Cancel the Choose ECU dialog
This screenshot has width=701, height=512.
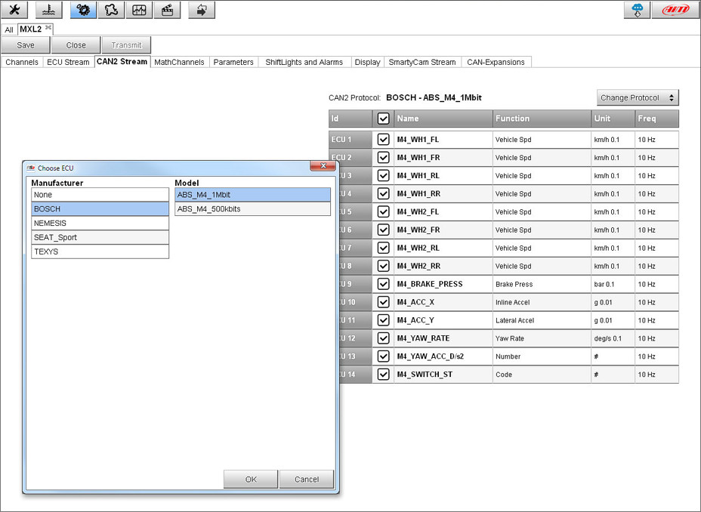pyautogui.click(x=307, y=480)
